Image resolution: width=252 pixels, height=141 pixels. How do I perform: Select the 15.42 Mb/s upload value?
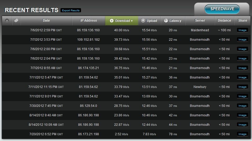pos(149,59)
